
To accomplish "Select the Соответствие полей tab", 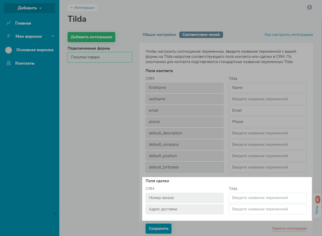I will pos(201,35).
